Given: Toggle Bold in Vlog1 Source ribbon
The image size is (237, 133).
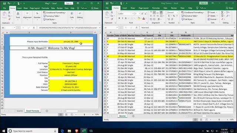Looking at the screenshot, I should 119,18.
